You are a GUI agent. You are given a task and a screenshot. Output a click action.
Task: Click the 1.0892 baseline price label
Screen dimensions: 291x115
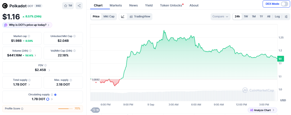click(x=95, y=80)
